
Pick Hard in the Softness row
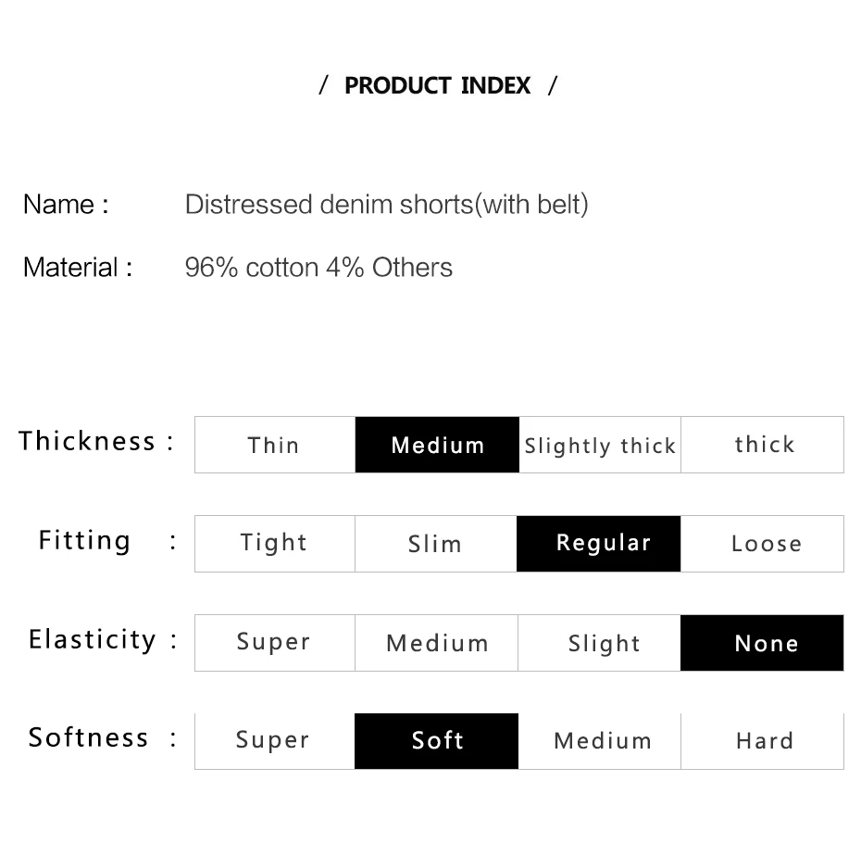coord(762,741)
